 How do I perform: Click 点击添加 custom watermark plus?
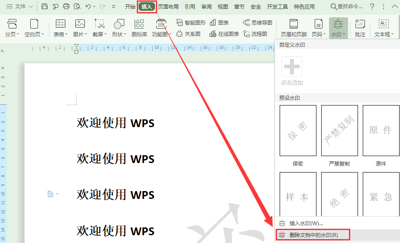tap(292, 67)
